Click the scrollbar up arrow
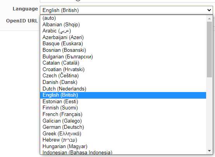Image resolution: width=215 pixels, height=157 pixels. pos(209,19)
